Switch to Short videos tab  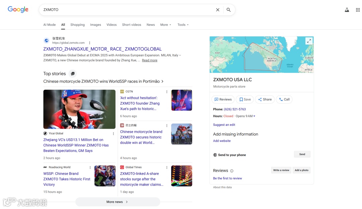click(132, 25)
